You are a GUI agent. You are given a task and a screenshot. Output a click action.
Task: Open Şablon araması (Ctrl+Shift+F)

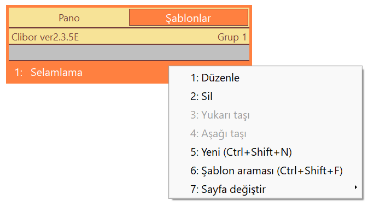click(x=265, y=170)
